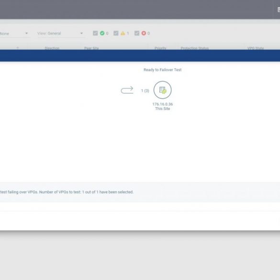Click the failover direction arrow icon

[x=127, y=90]
